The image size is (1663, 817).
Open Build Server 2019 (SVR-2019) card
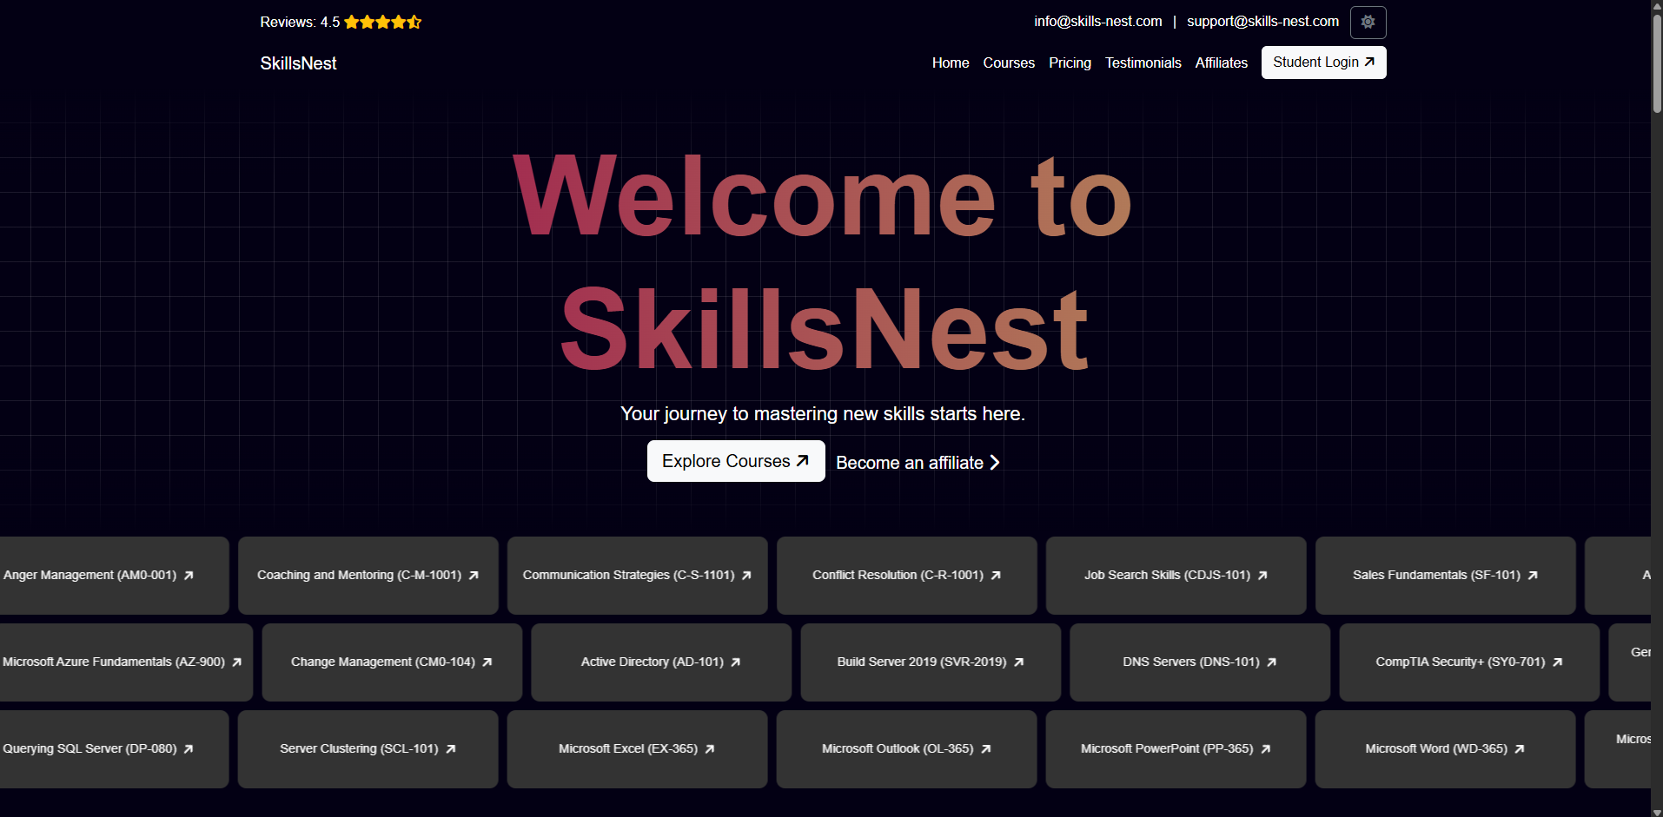tap(931, 662)
